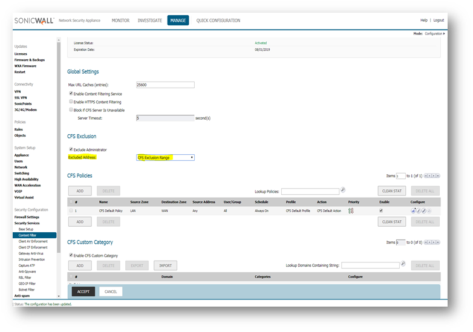Viewport: 473px width, 332px height.
Task: Go to last page of CFS Policies
Action: (438, 176)
